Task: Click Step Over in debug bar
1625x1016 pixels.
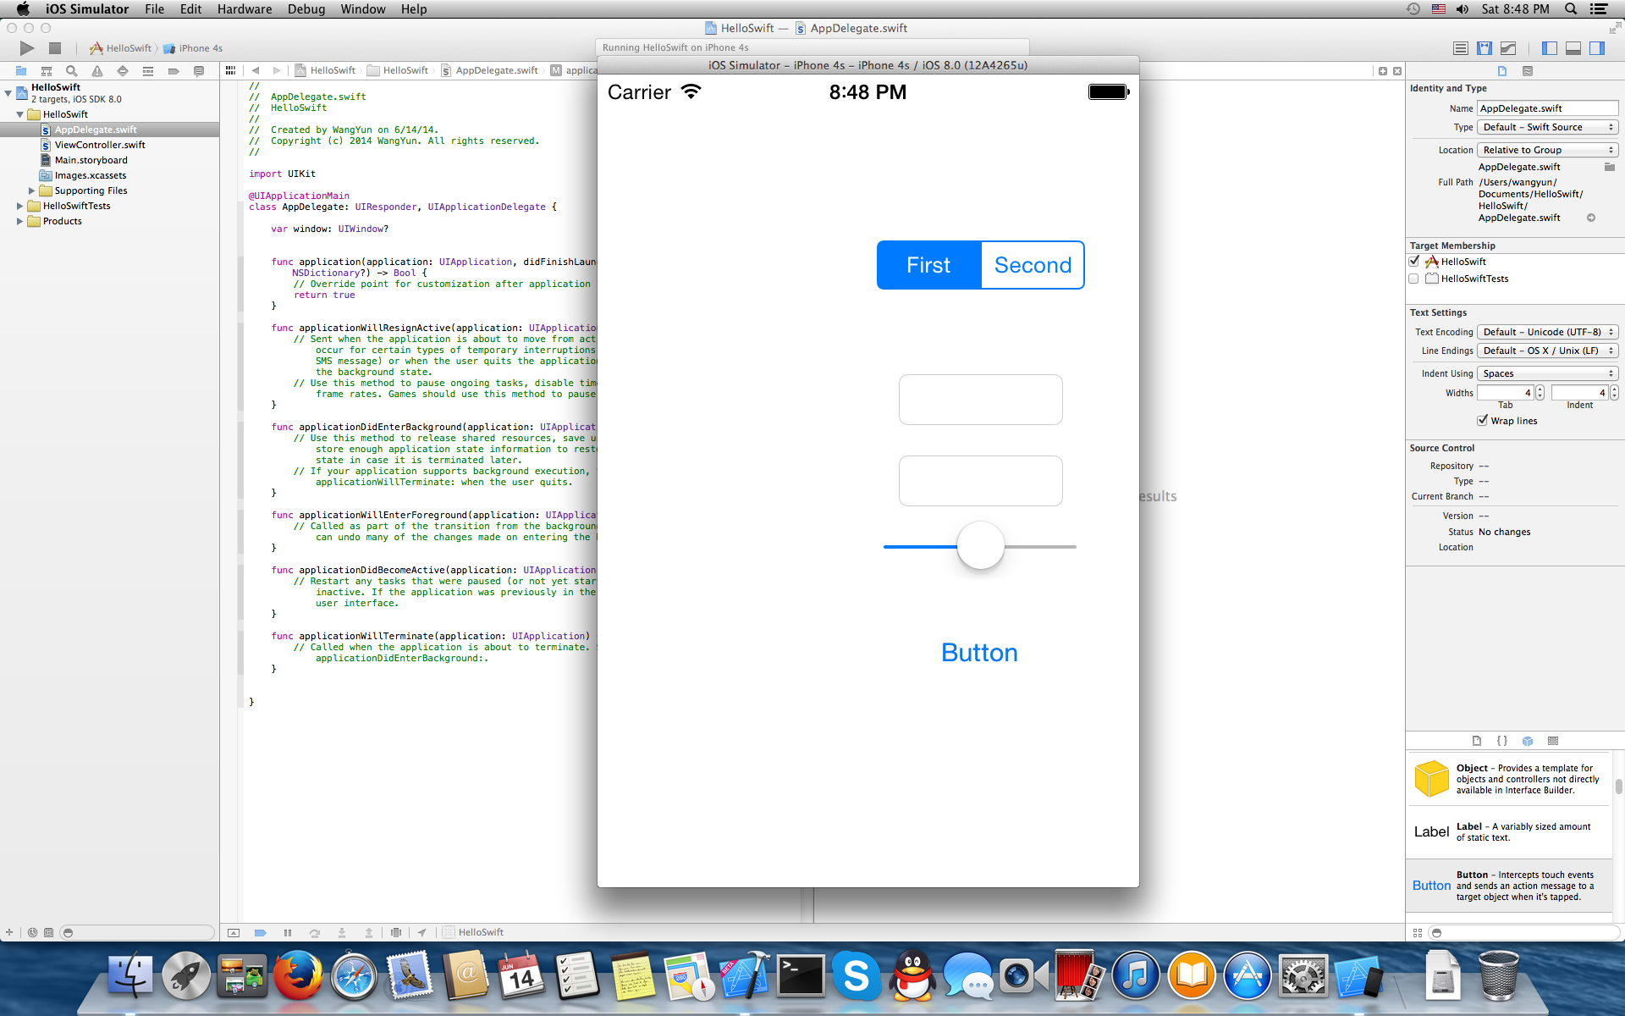Action: coord(315,932)
